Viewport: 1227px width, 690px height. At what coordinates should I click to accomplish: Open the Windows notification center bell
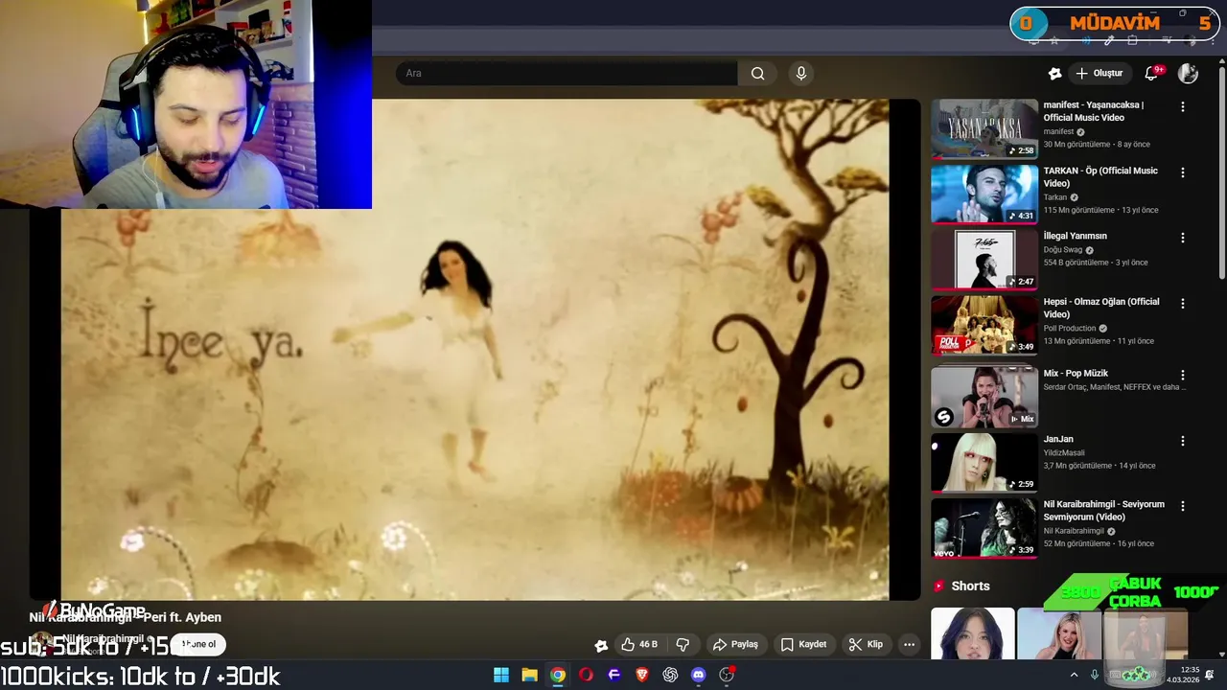point(1210,675)
